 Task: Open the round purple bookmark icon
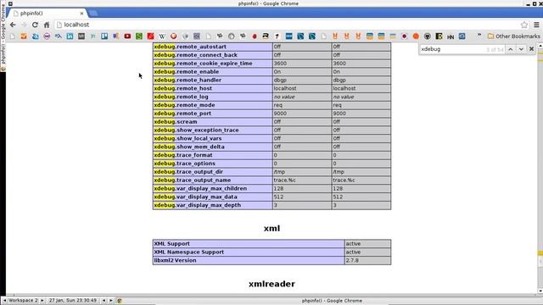pos(47,36)
